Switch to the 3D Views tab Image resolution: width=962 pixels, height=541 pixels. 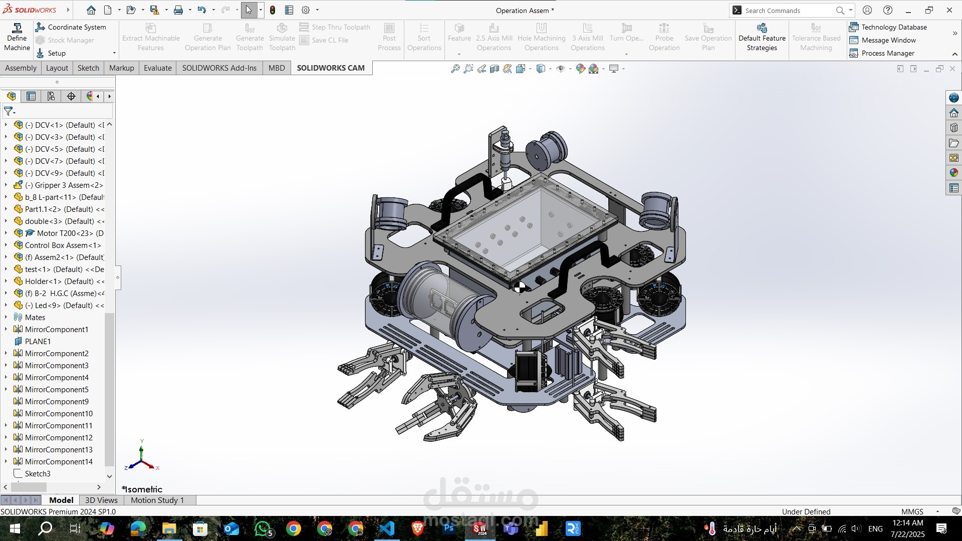coord(101,500)
